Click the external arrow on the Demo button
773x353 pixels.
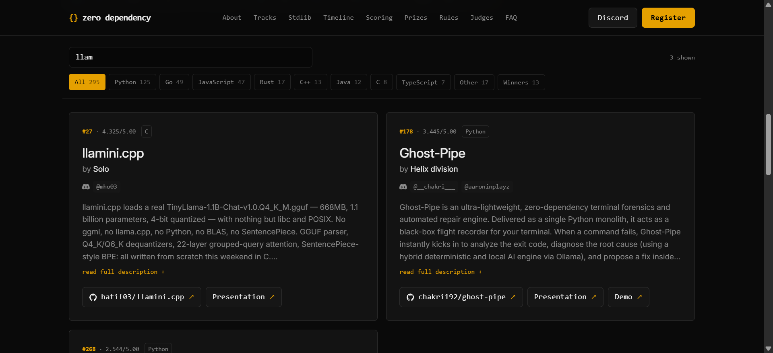[639, 297]
